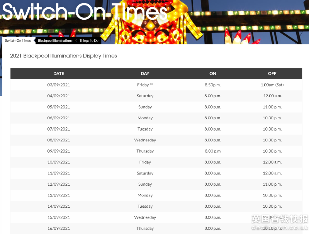Image resolution: width=309 pixels, height=234 pixels.
Task: Select the date 07/09/2021
Action: 59,129
